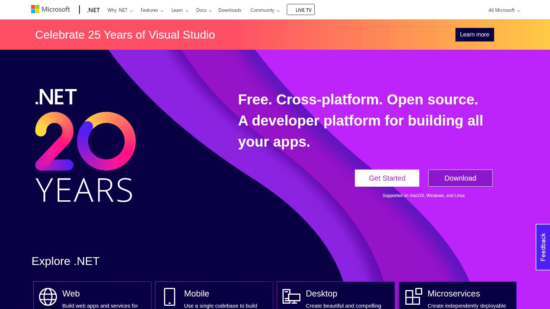This screenshot has width=550, height=309.
Task: Click the .NET home link
Action: click(93, 10)
